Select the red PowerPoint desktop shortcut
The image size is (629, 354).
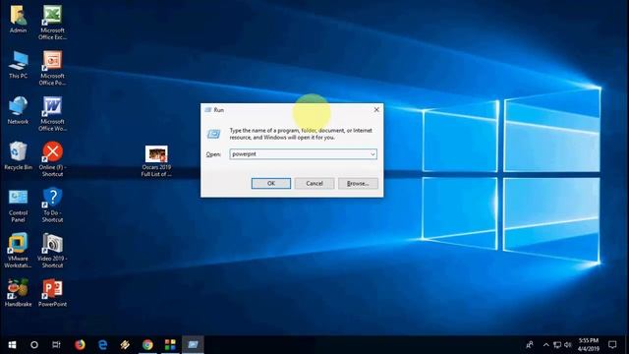pos(52,293)
